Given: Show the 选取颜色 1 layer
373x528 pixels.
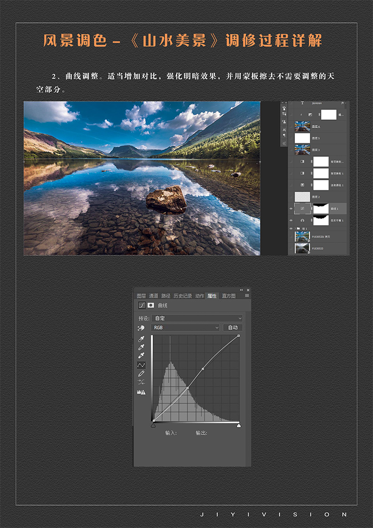Looking at the screenshot, I should pyautogui.click(x=291, y=185).
